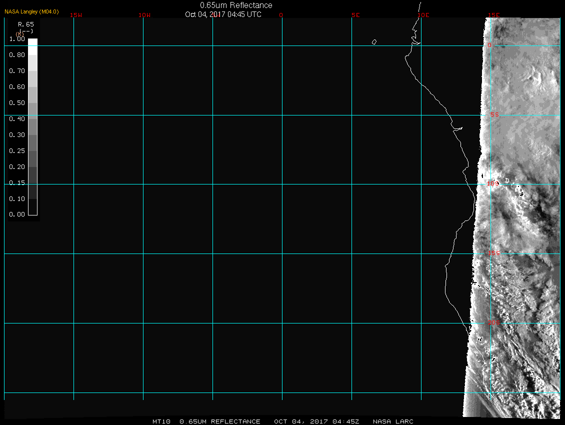The image size is (565, 425).
Task: Click the white 1.00 swatch on the colorbar
Action: click(x=32, y=42)
